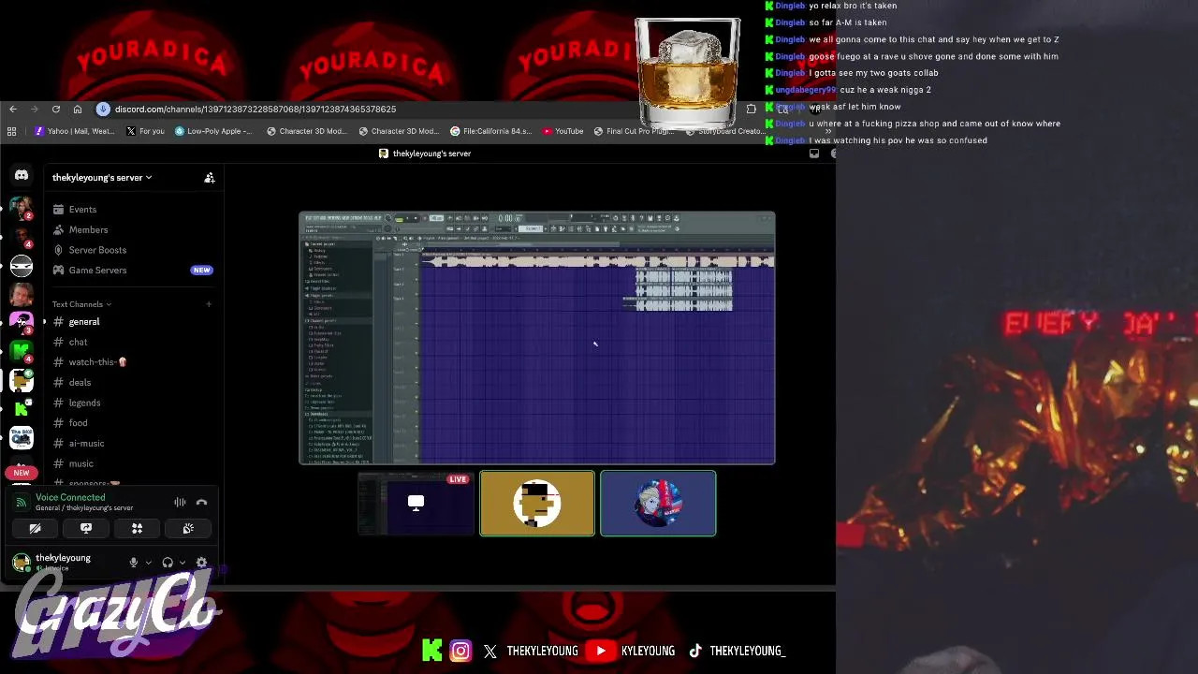This screenshot has height=674, width=1198.
Task: Open Kick icon in stream footer
Action: pos(431,651)
